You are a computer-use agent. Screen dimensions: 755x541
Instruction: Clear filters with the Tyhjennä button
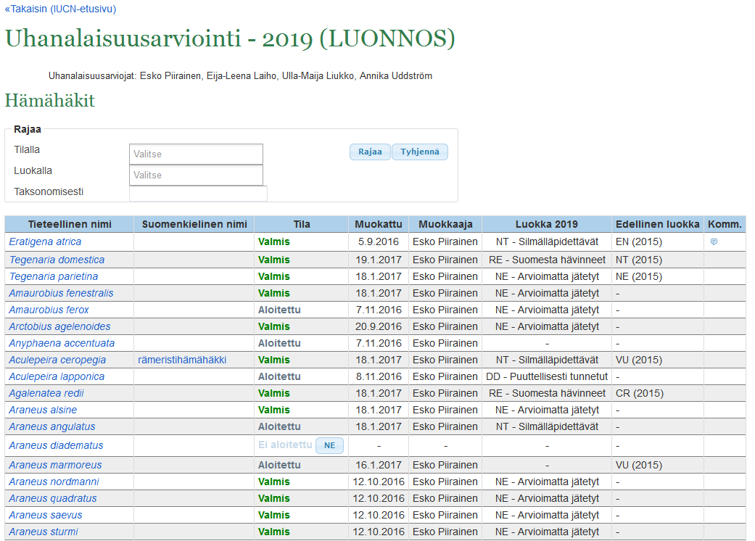pos(420,152)
